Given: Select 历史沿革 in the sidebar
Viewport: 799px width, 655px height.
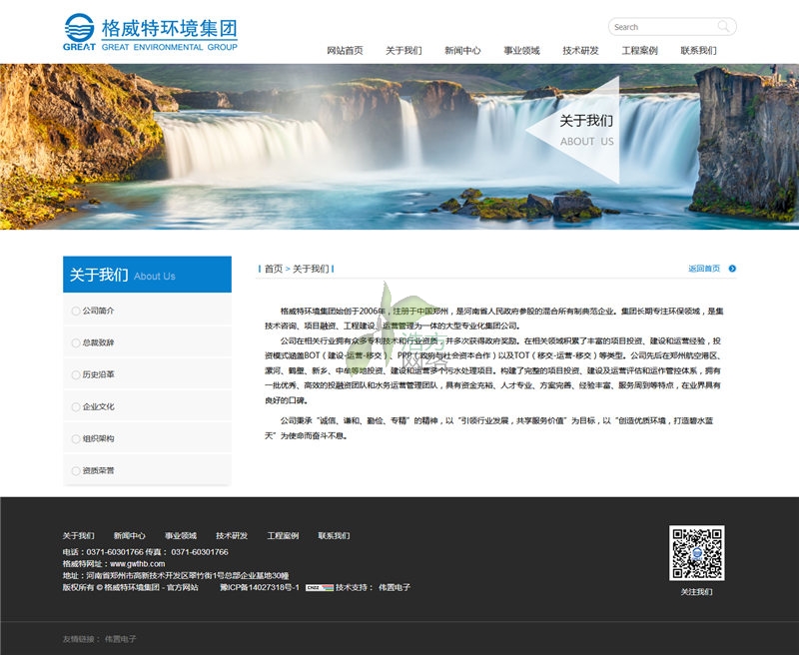Looking at the screenshot, I should click(x=98, y=374).
